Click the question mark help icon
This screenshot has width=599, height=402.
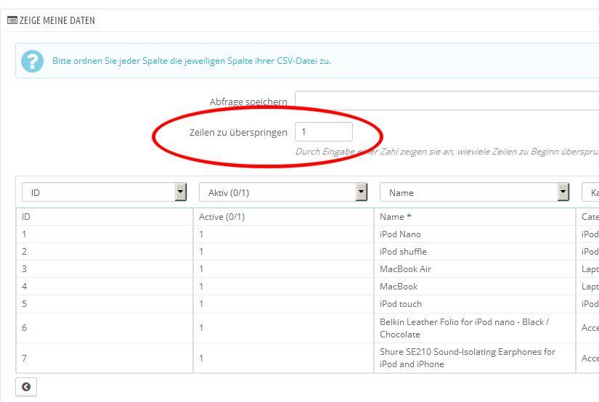(33, 61)
